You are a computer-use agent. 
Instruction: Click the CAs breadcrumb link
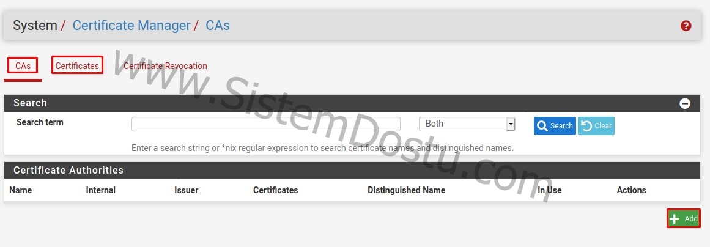218,25
